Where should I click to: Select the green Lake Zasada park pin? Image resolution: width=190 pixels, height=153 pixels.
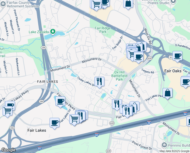point(53,31)
